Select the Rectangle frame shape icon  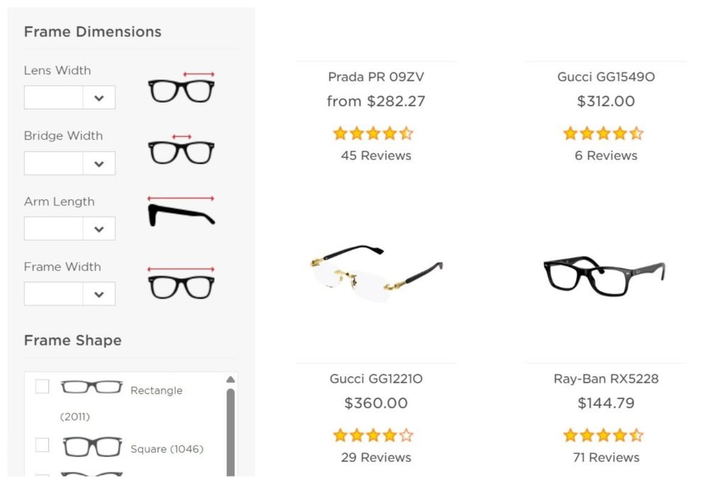tap(92, 386)
